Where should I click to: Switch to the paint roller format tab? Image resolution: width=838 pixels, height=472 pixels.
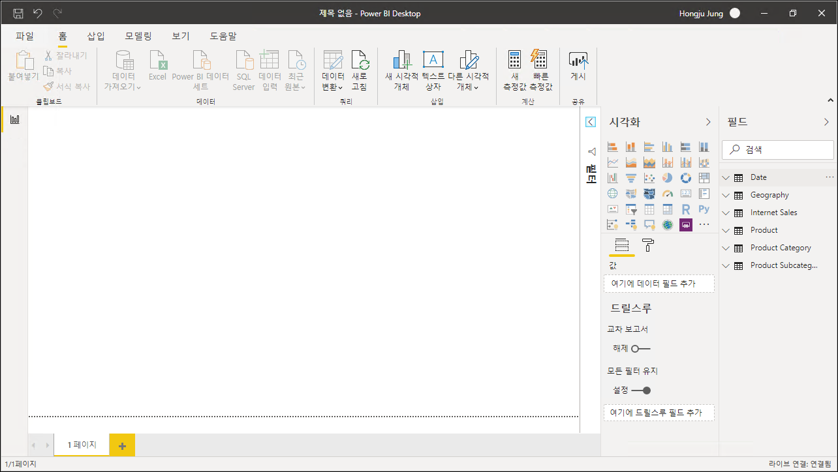click(648, 246)
